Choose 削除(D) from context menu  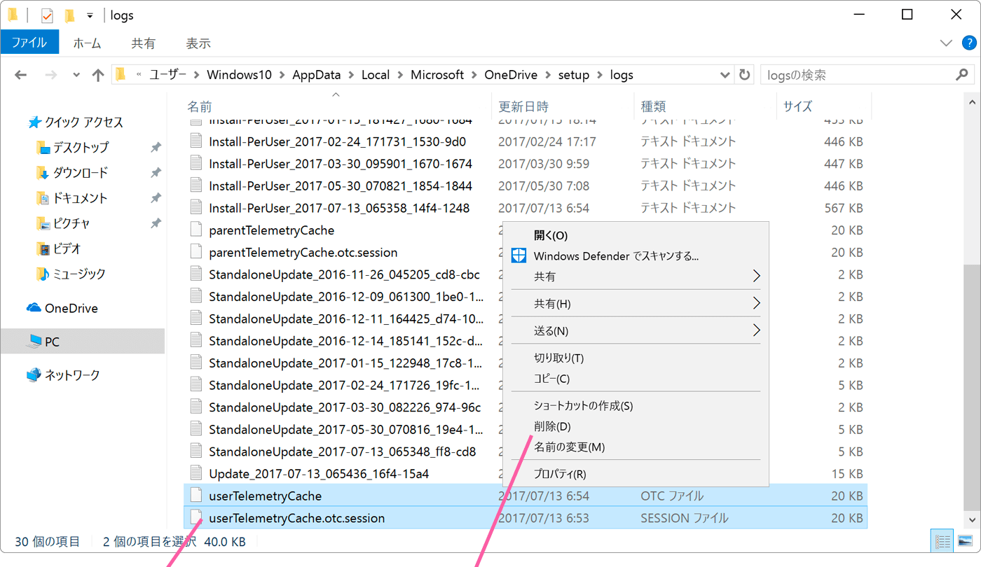coord(636,426)
